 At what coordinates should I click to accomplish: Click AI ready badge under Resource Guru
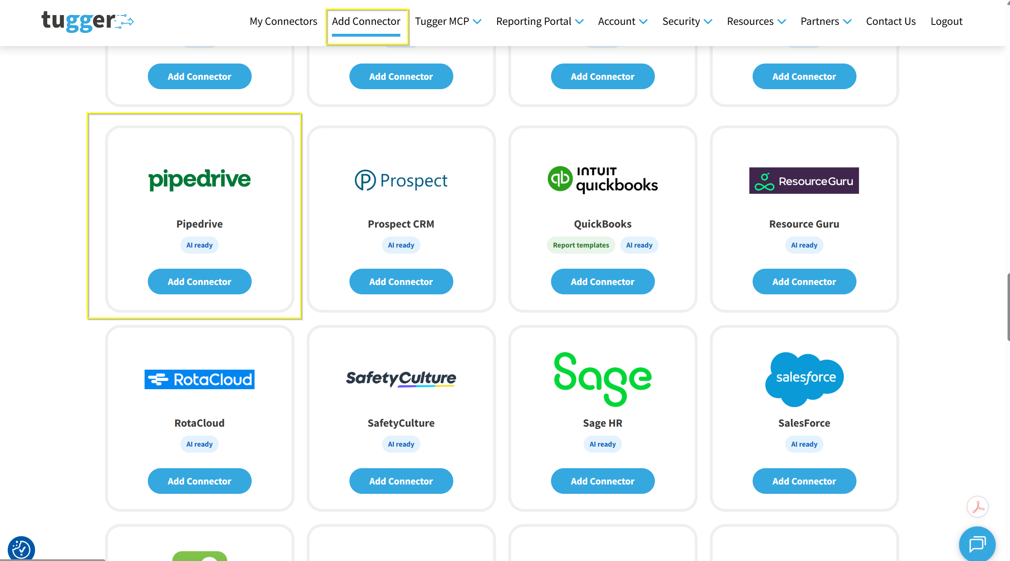coord(804,245)
